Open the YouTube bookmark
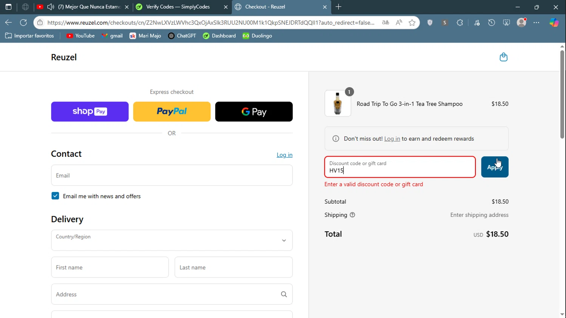The image size is (566, 318). pyautogui.click(x=80, y=36)
